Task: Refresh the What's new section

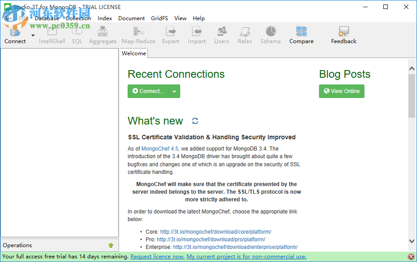Action: (195, 121)
